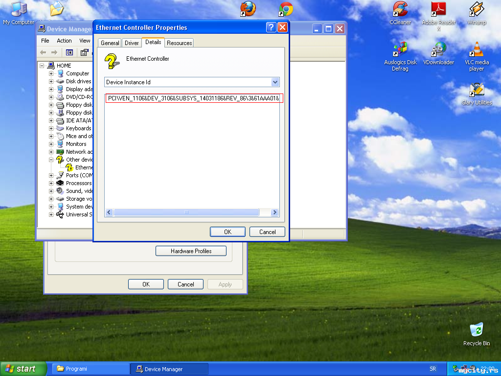The height and width of the screenshot is (376, 501).
Task: Click the context Help question-mark button
Action: (271, 27)
